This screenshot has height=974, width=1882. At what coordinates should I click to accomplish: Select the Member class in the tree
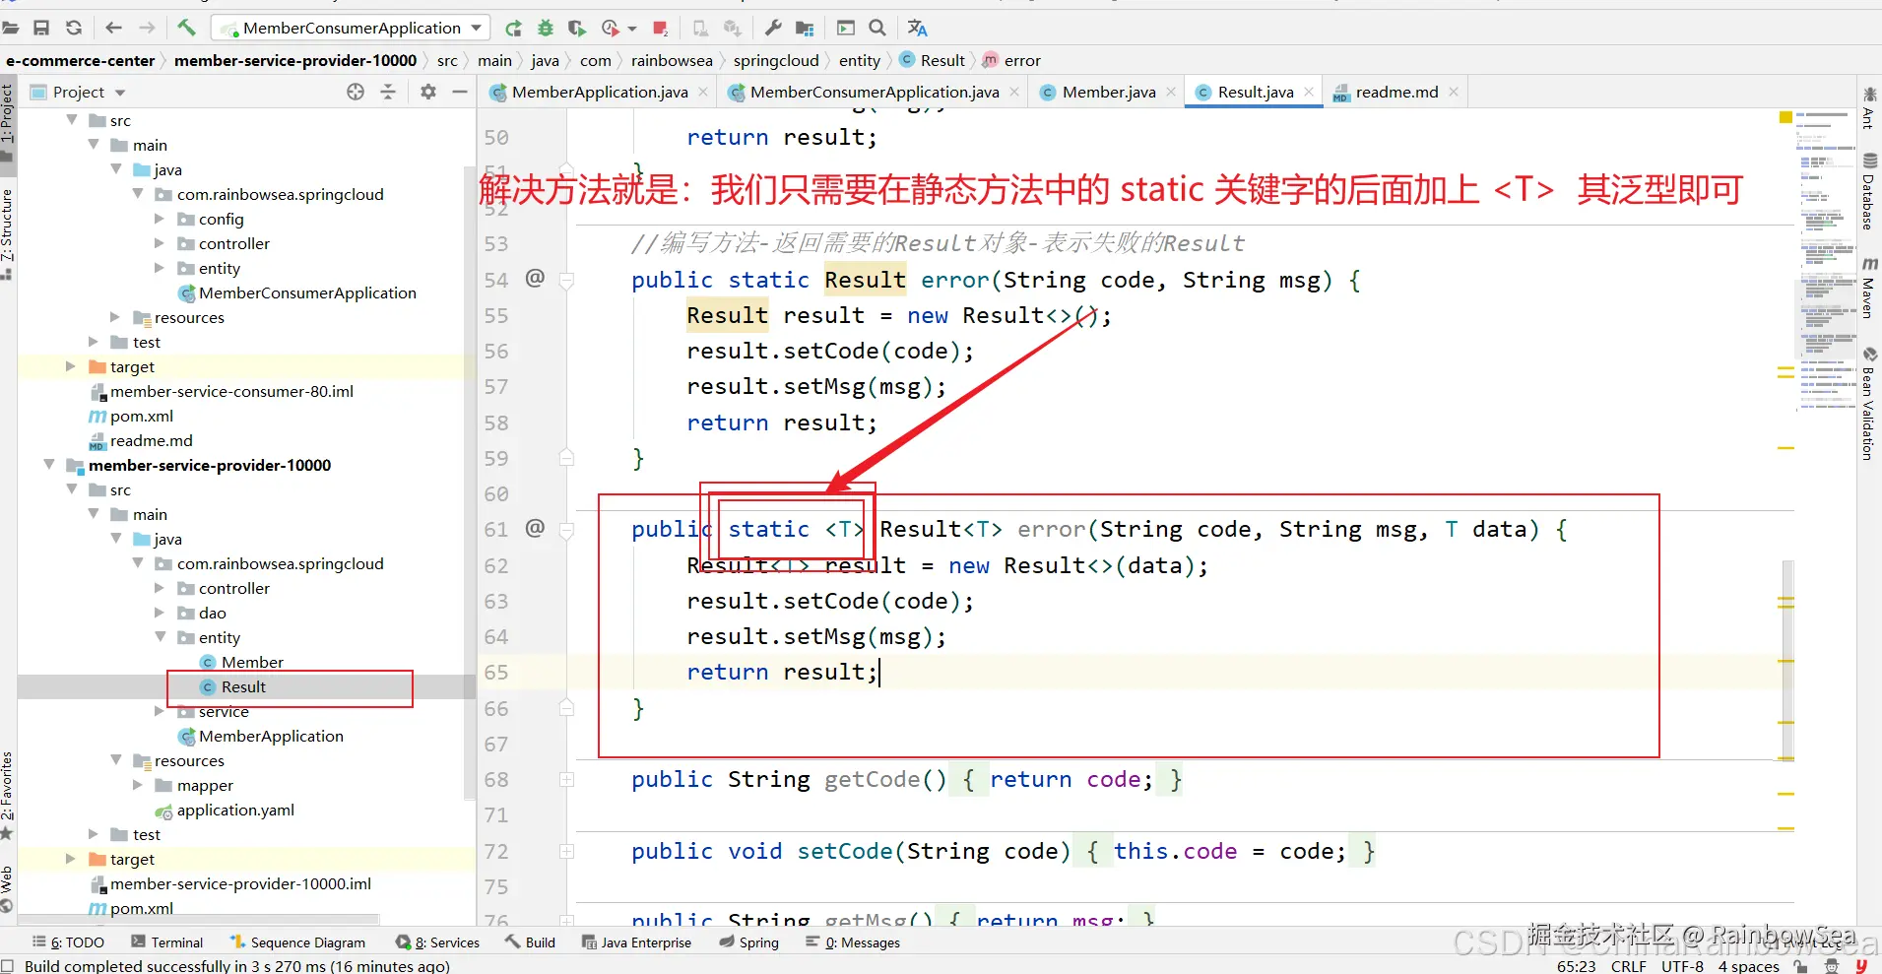point(252,662)
